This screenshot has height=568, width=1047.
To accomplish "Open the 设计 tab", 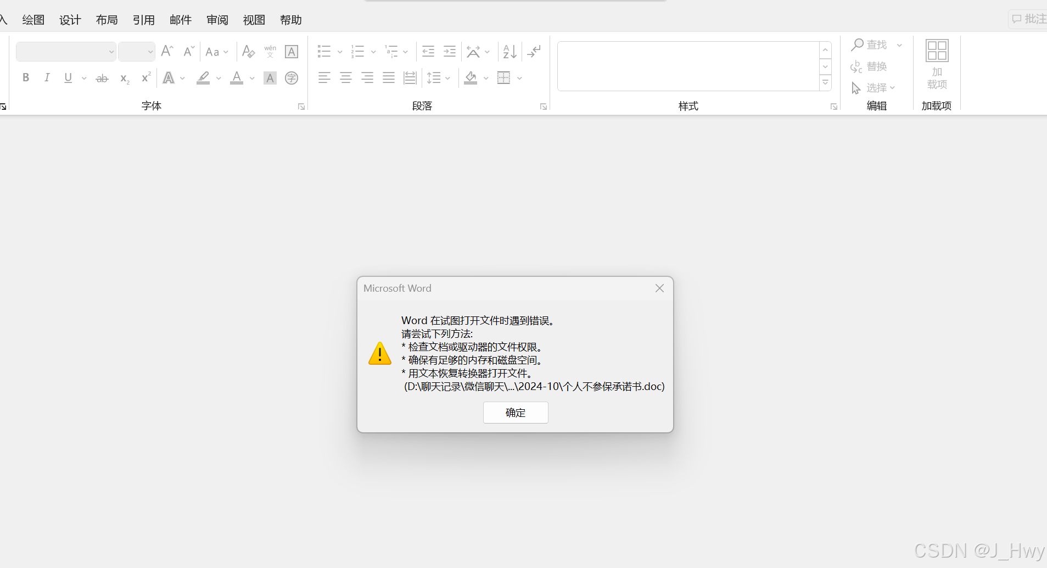I will (70, 20).
